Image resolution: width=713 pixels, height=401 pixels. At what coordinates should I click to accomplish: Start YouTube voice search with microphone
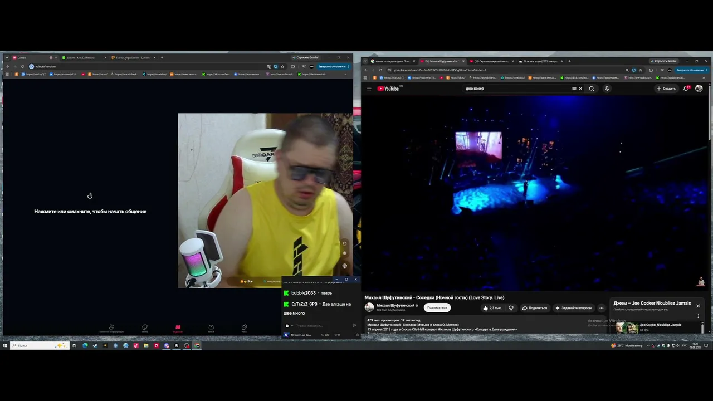(607, 89)
